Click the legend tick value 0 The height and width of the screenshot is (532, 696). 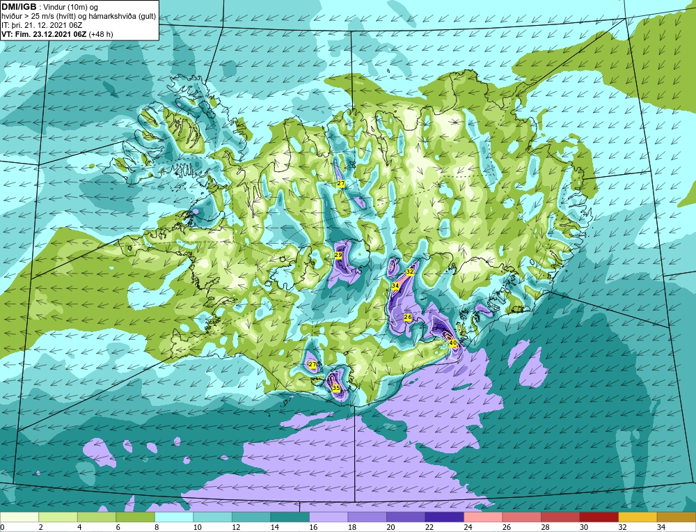2,528
